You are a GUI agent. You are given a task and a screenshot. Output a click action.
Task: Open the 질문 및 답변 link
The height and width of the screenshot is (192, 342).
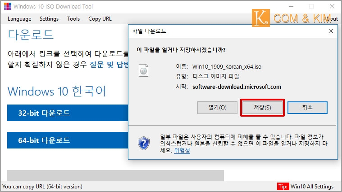pos(109,65)
